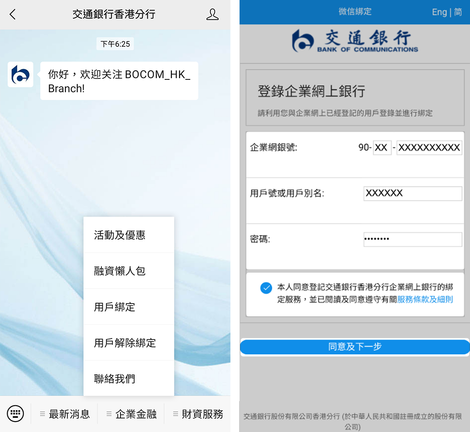470x432 pixels.
Task: Open the 財資服務 bottom menu
Action: coord(198,414)
